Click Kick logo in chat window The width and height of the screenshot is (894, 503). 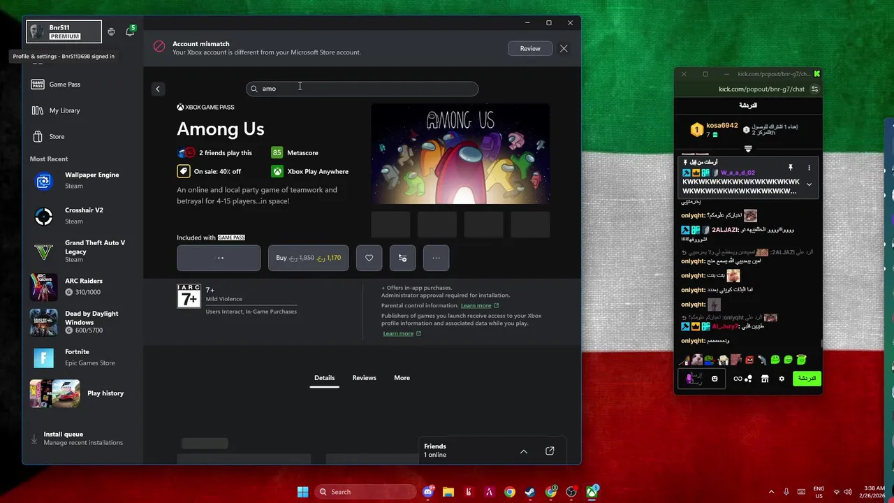tap(816, 73)
